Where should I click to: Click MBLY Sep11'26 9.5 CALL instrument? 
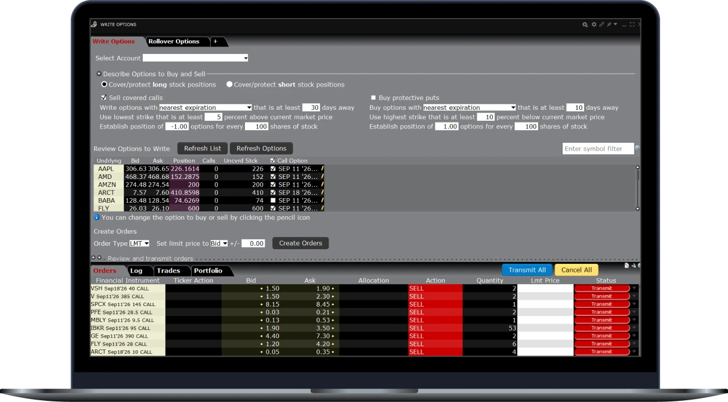127,320
